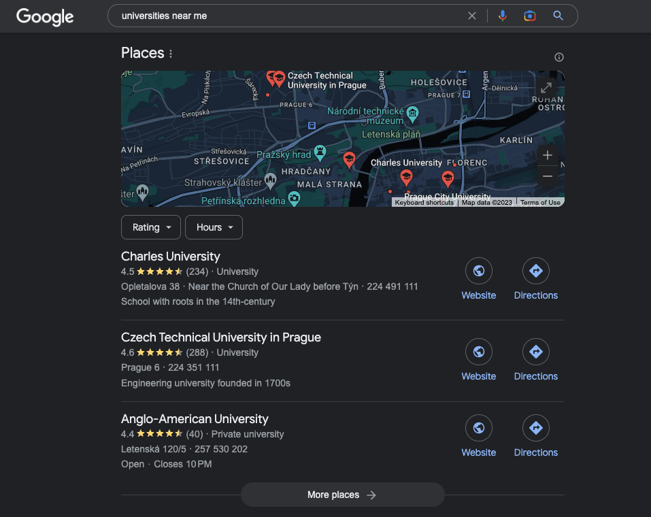Click the Petřínská rozhledna camera marker
Screen dimensions: 651x517
294,199
